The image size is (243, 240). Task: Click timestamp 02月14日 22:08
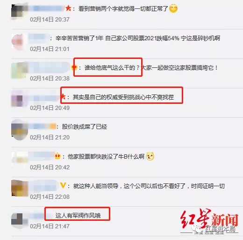pos(50,197)
